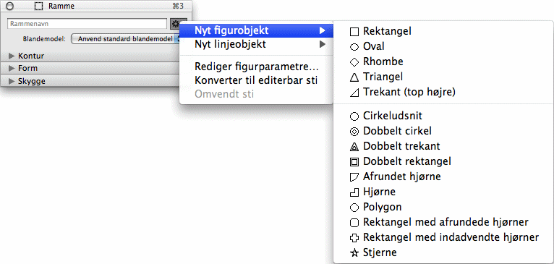Open the Nyt linjeobjekt submenu
This screenshot has height=264, width=554.
point(257,45)
